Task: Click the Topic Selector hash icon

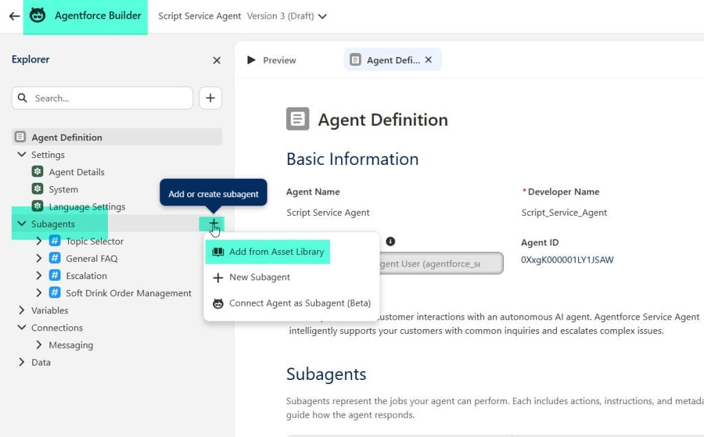Action: (x=55, y=240)
